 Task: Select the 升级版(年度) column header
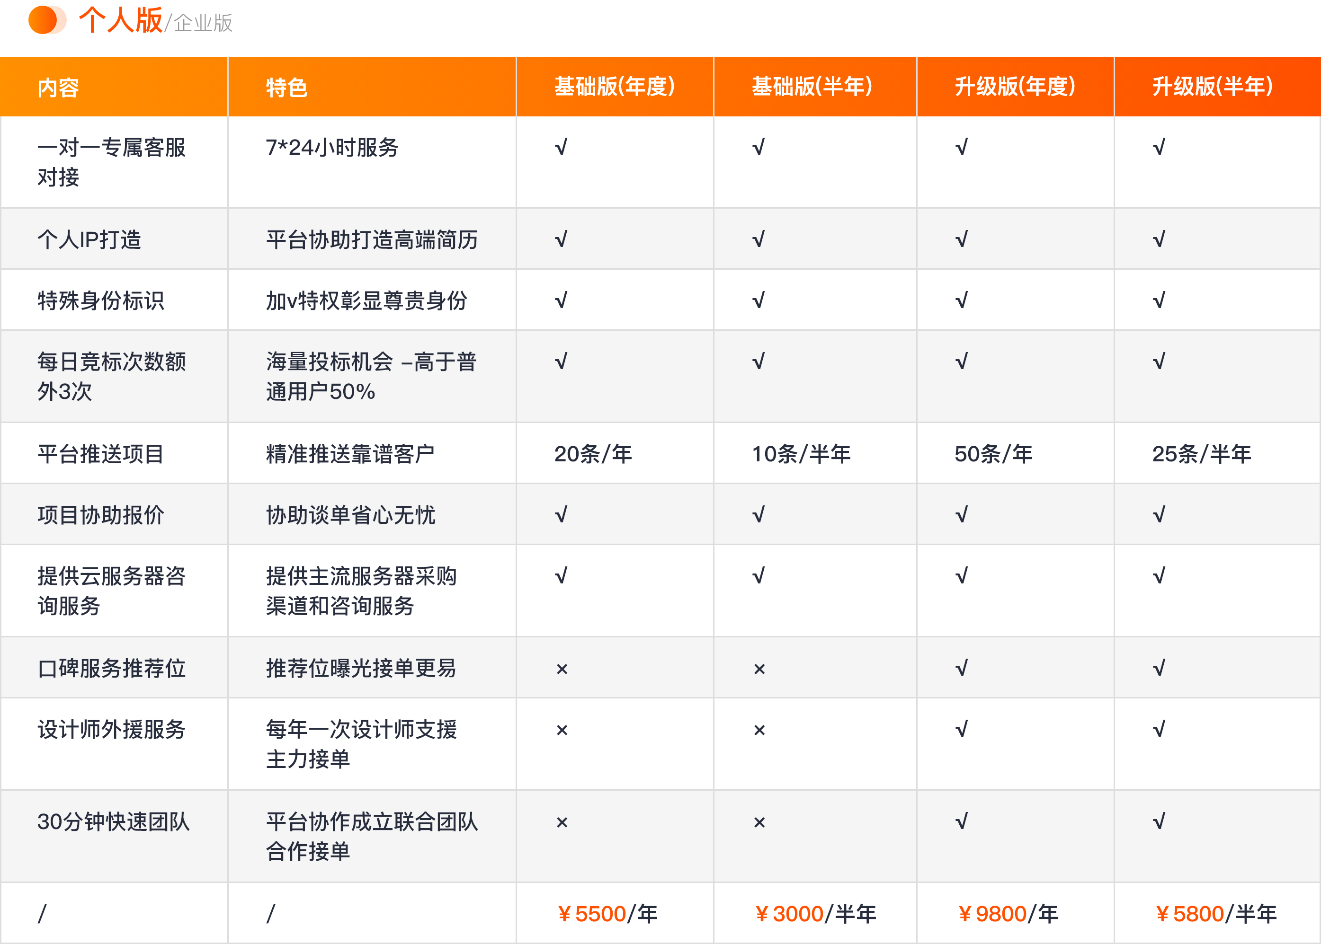point(1015,86)
